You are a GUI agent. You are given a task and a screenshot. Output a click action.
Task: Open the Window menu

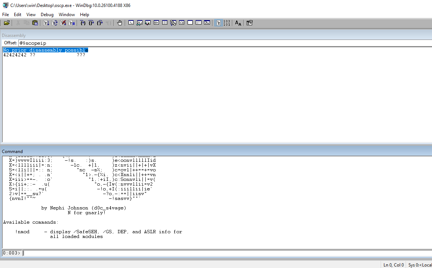point(67,15)
